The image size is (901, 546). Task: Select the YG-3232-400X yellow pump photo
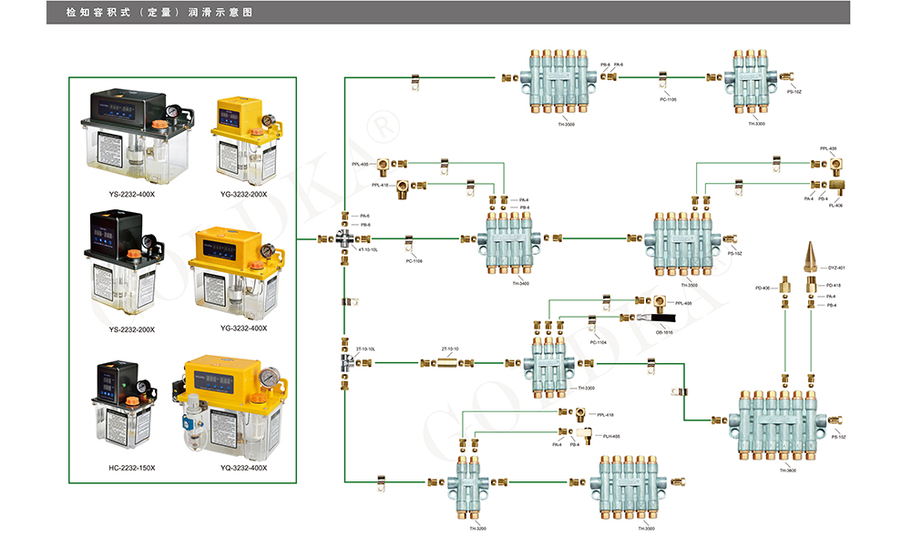tap(233, 270)
